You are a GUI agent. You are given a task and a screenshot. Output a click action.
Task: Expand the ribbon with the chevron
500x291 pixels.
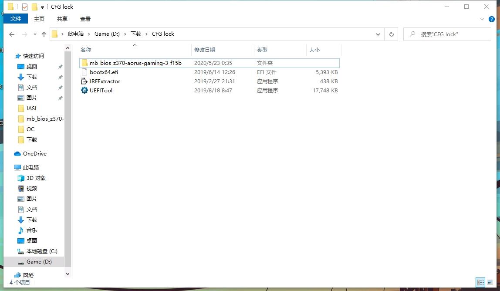pyautogui.click(x=482, y=19)
